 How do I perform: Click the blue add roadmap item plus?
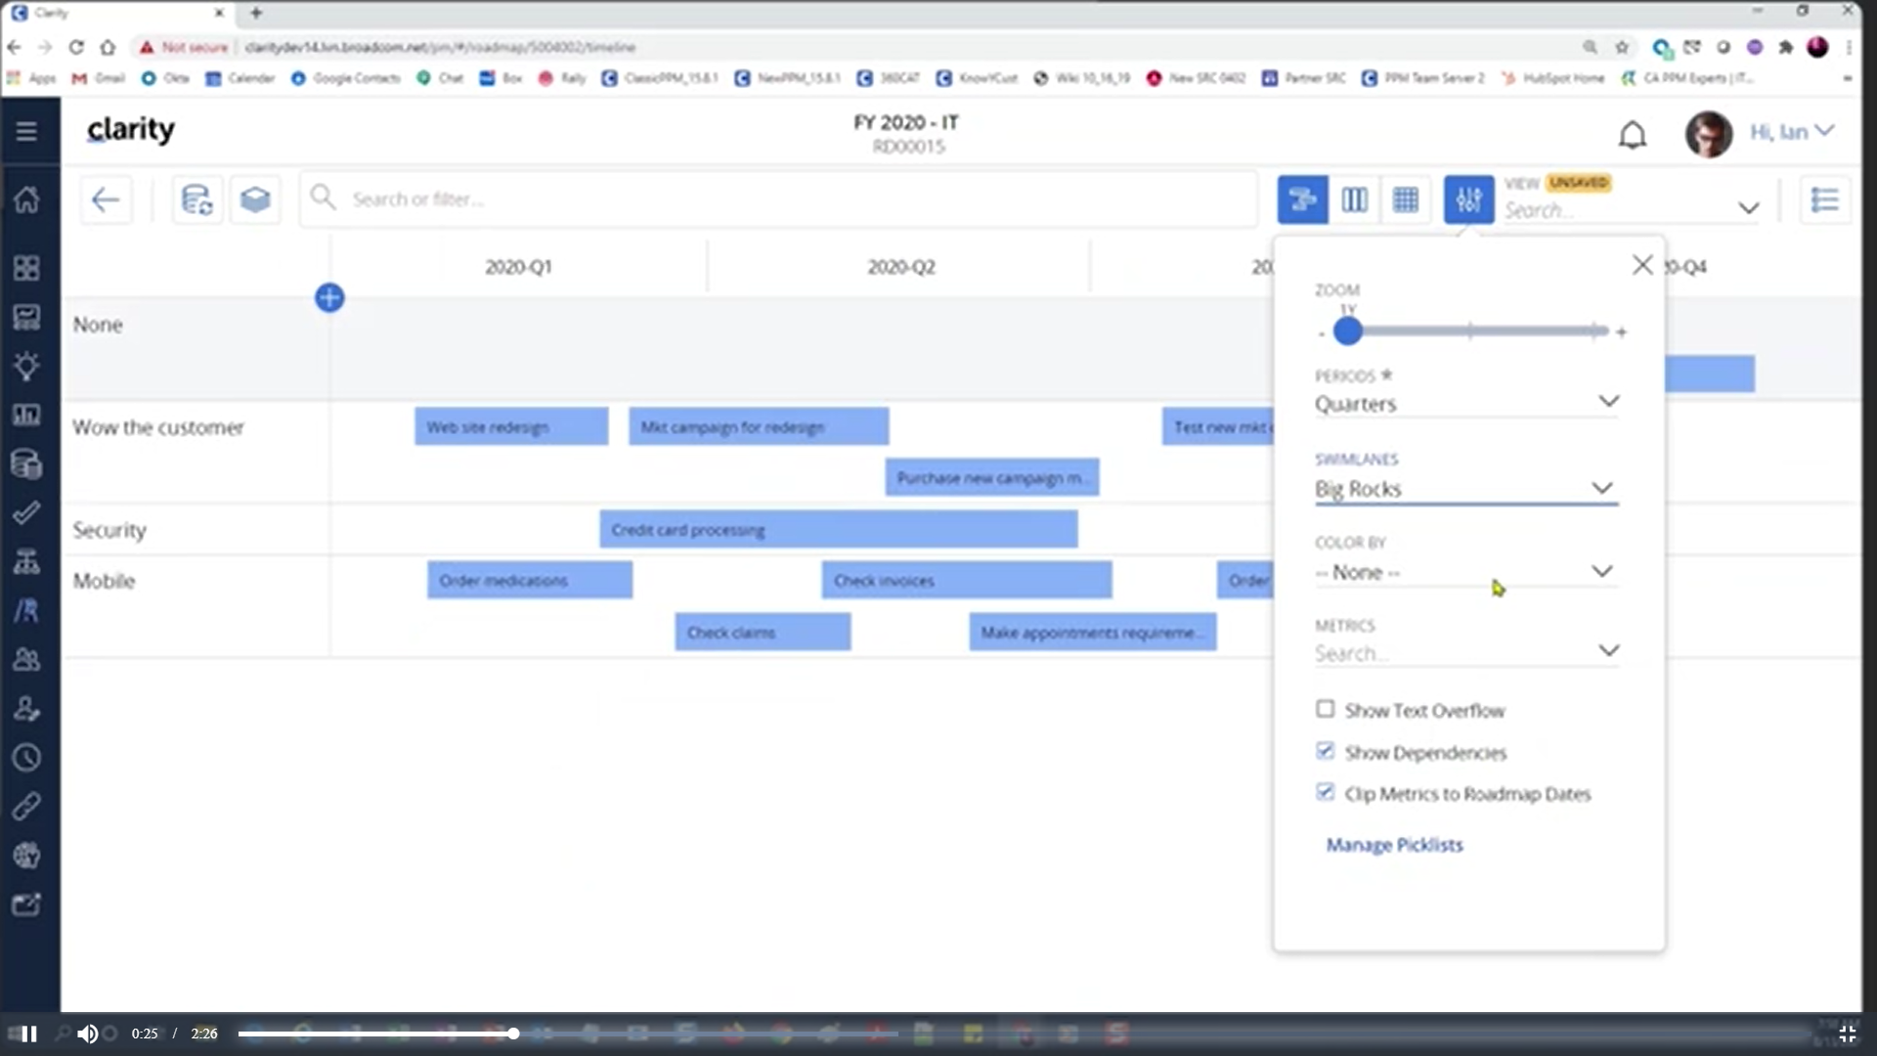click(x=329, y=297)
